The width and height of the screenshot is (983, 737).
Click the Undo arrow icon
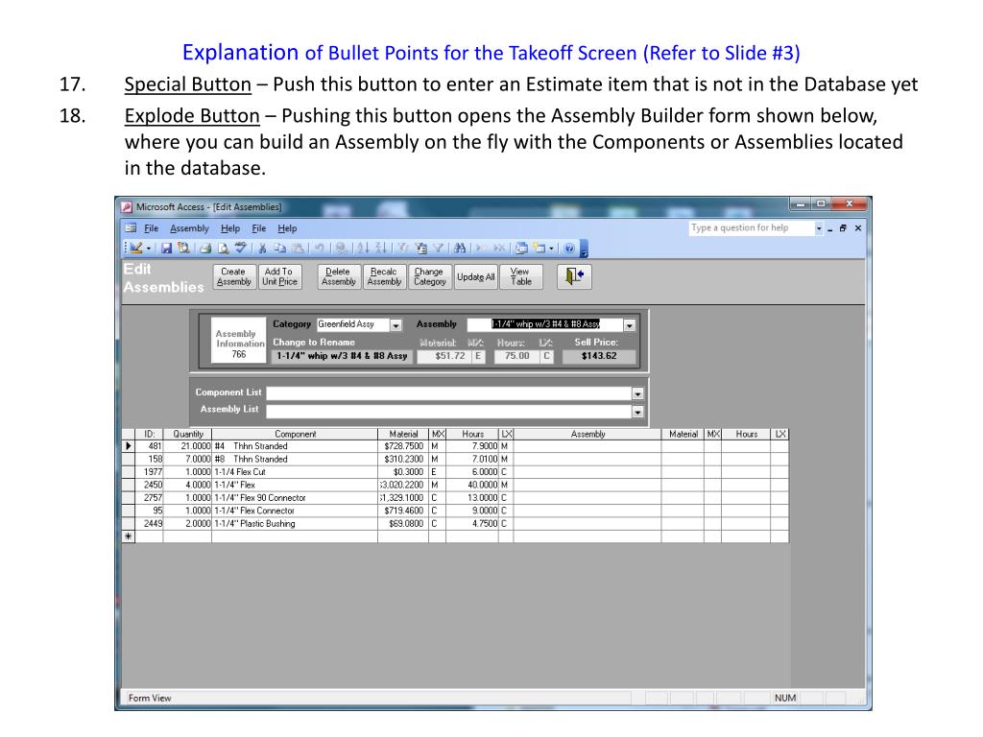click(x=319, y=249)
